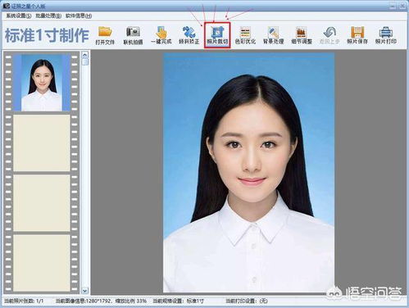Click the main portrait photo preview
This screenshot has width=409, height=308.
click(248, 173)
